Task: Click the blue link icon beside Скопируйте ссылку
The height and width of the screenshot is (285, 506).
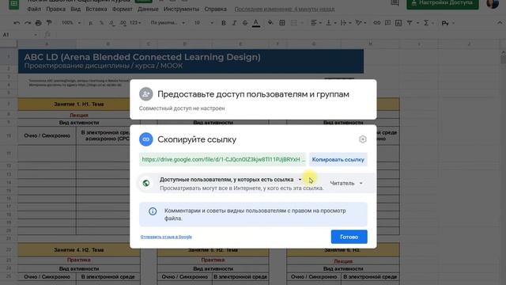Action: pyautogui.click(x=145, y=139)
